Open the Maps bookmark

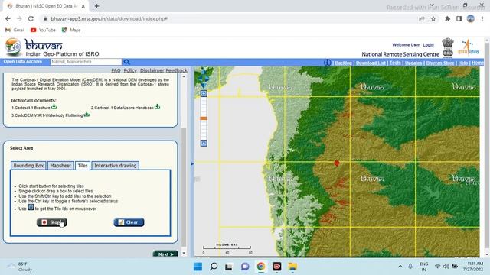tap(71, 30)
